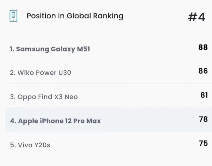Click the rank number 4. before Apple
Image resolution: width=212 pixels, height=166 pixels.
tap(13, 121)
